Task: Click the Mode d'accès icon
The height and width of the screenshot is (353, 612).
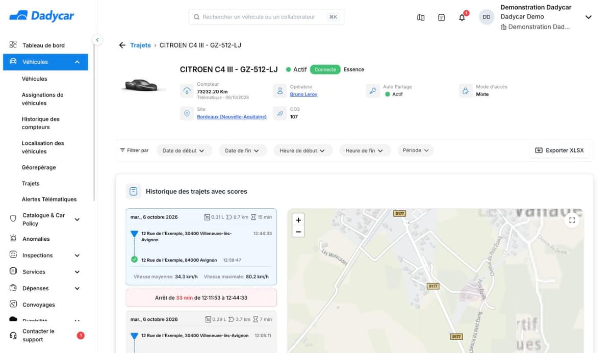Action: point(466,91)
